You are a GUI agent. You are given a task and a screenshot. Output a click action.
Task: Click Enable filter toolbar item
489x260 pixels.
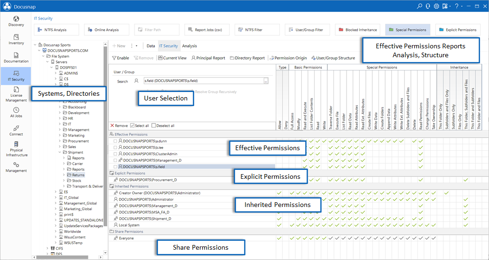pyautogui.click(x=120, y=58)
